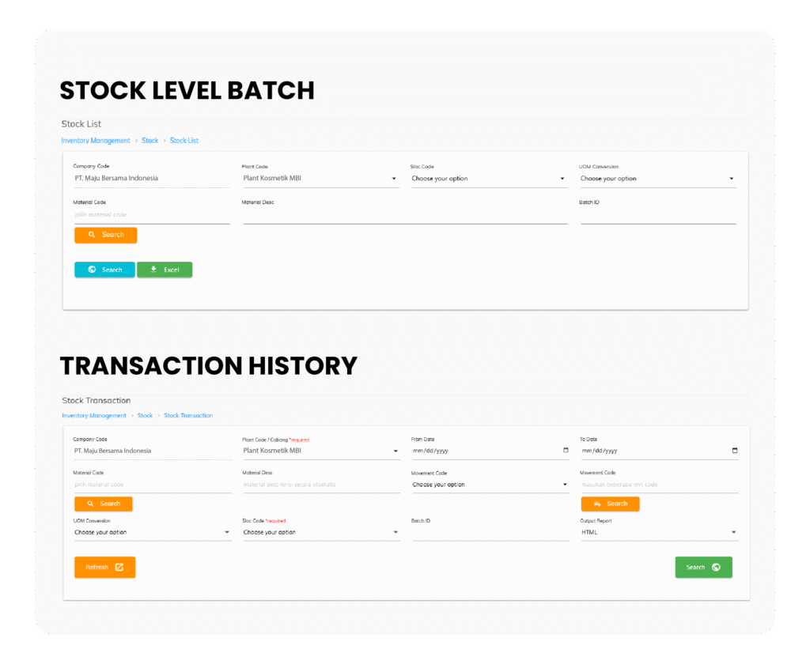Viewport: 810px width, 657px height.
Task: Open the UOM Conversion dropdown in Stock List
Action: (657, 179)
